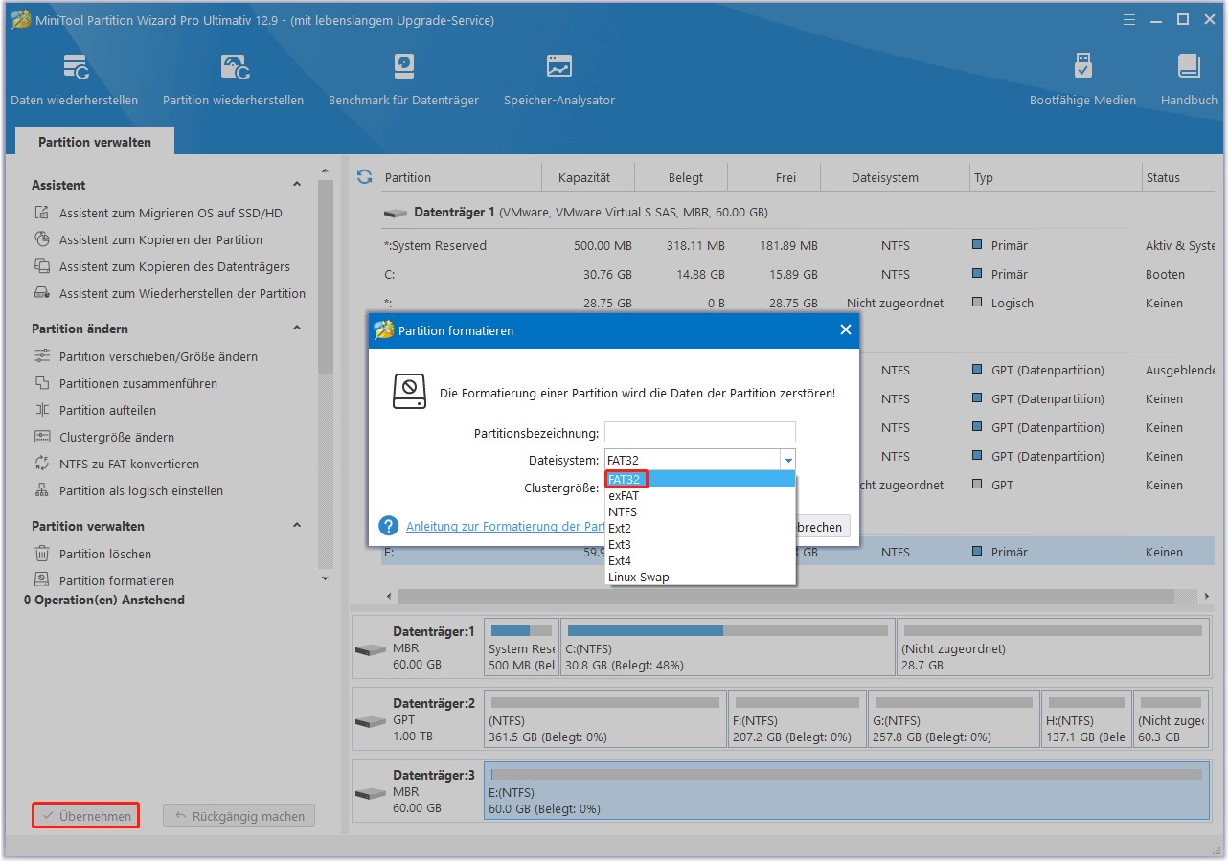Image resolution: width=1229 pixels, height=862 pixels.
Task: Select exFAT in the file system list
Action: pos(700,496)
